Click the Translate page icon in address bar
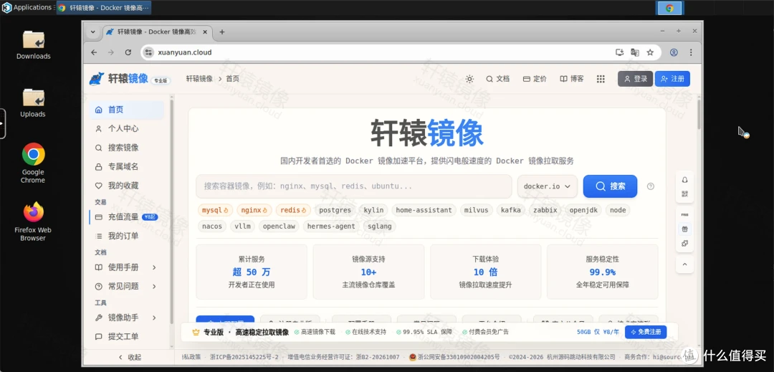This screenshot has width=774, height=372. coord(635,52)
